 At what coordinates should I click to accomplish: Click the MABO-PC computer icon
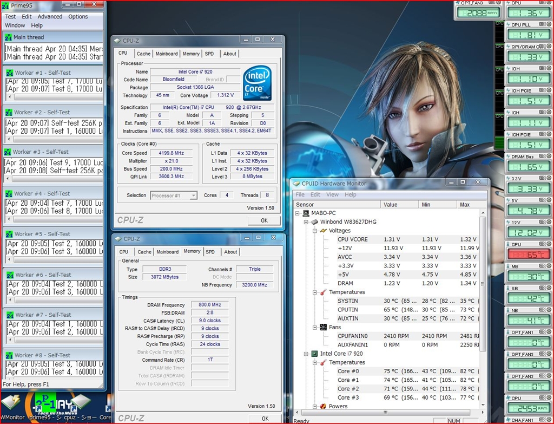[x=306, y=213]
